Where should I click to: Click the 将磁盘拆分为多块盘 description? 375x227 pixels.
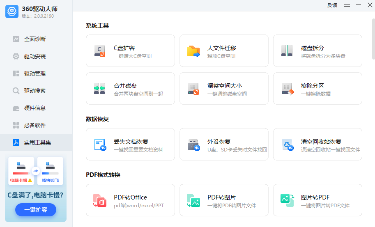[323, 56]
